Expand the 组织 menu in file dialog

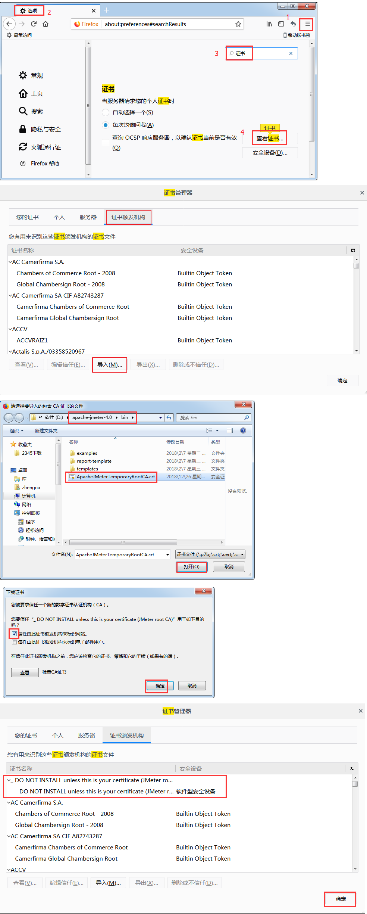[x=17, y=430]
